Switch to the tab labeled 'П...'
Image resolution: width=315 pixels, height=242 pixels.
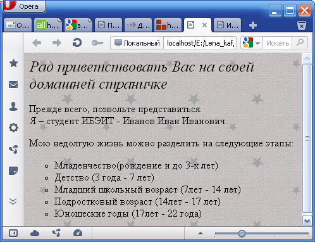coord(108,25)
